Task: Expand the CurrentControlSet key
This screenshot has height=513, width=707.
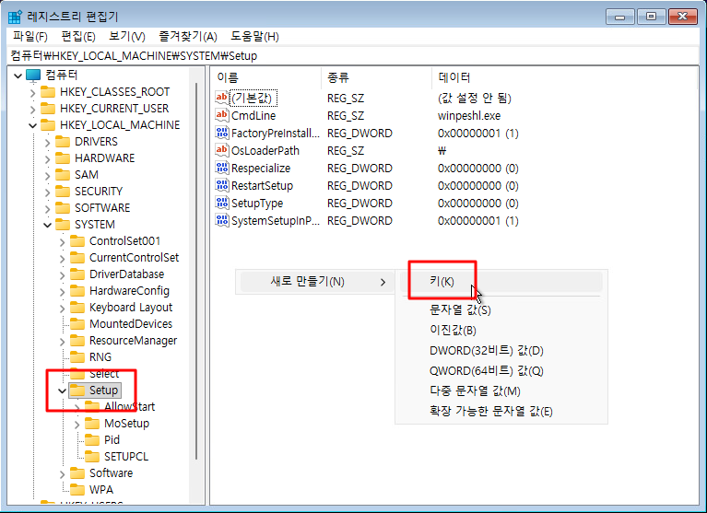Action: (63, 259)
